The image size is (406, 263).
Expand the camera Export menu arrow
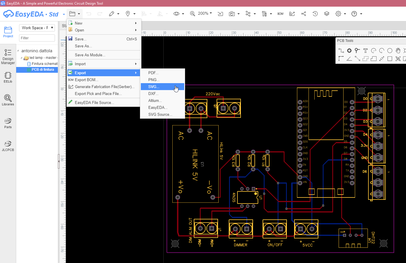pos(239,14)
